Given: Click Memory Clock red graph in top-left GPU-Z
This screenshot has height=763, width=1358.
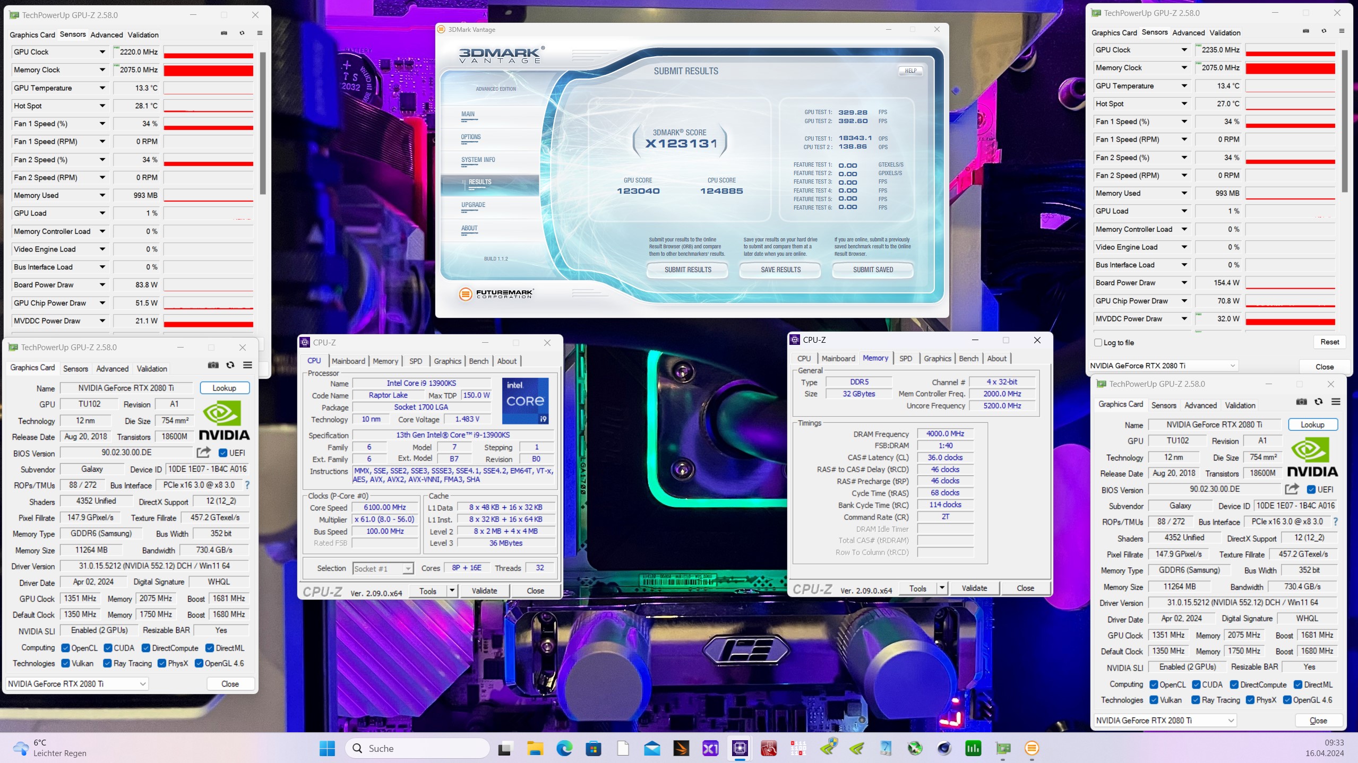Looking at the screenshot, I should pyautogui.click(x=208, y=70).
